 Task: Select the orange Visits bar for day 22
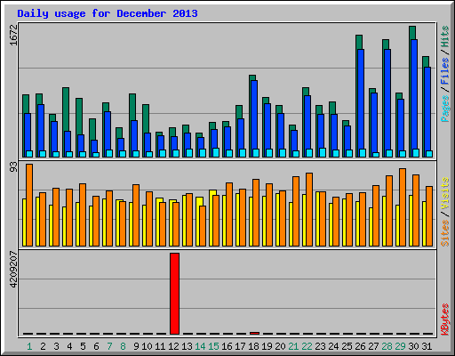point(309,209)
